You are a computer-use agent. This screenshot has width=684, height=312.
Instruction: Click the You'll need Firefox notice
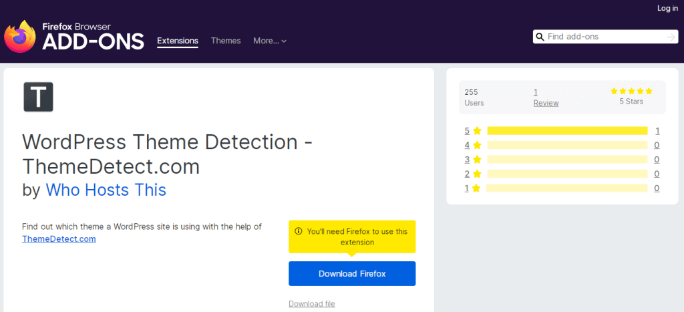coord(352,237)
